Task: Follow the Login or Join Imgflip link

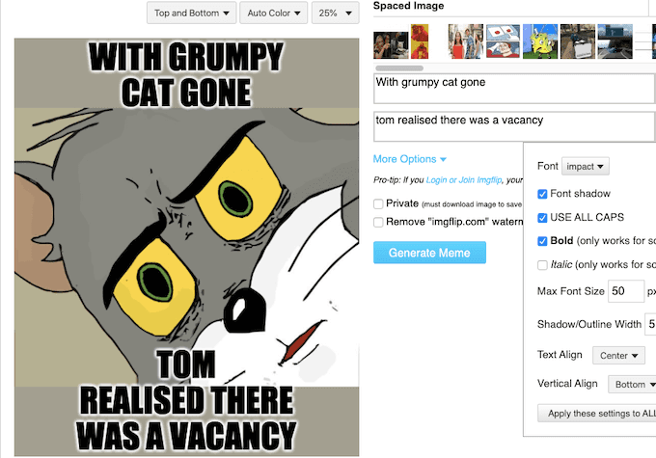Action: coord(464,180)
